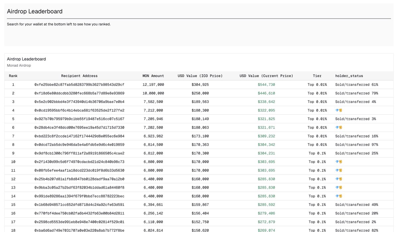This screenshot has height=232, width=398.
Task: Select address 0x08fb5efee4aaf1a18dcd223dc019f8d6b33d5630
Action: point(79,170)
